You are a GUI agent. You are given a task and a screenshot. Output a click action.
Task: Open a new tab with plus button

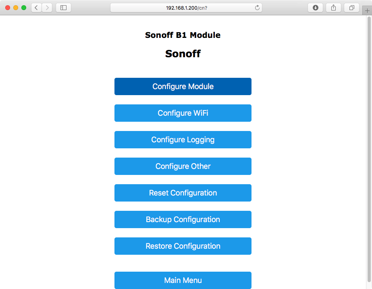coord(367,10)
